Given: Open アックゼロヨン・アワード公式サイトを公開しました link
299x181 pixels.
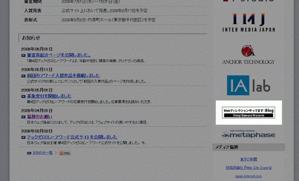Looking at the screenshot, I should coord(72,137).
